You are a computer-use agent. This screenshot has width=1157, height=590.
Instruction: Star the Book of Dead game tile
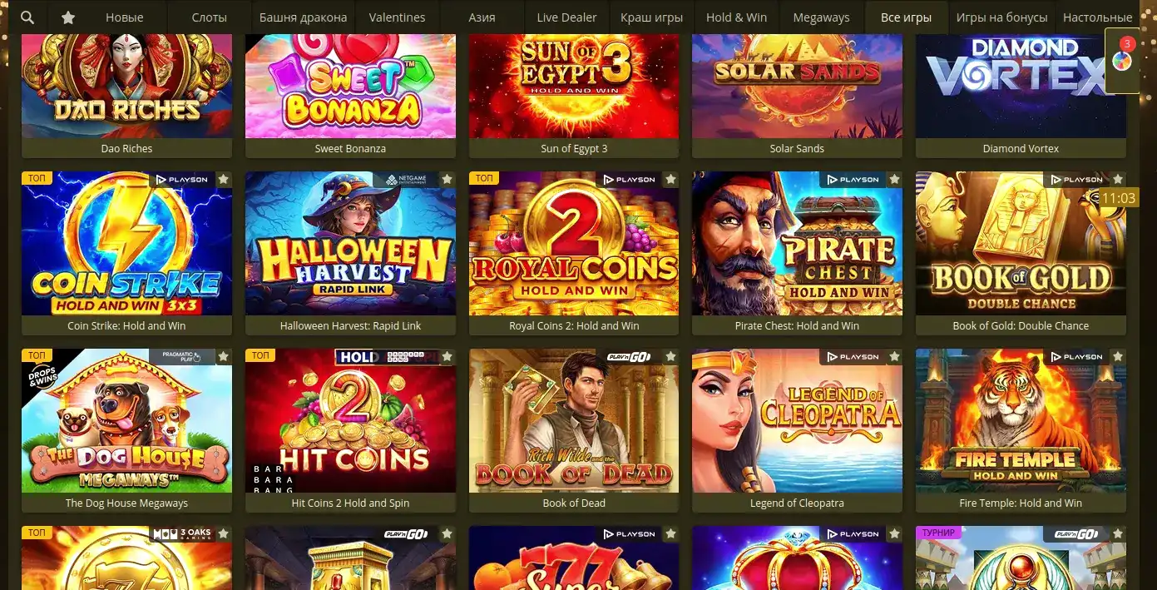[670, 356]
